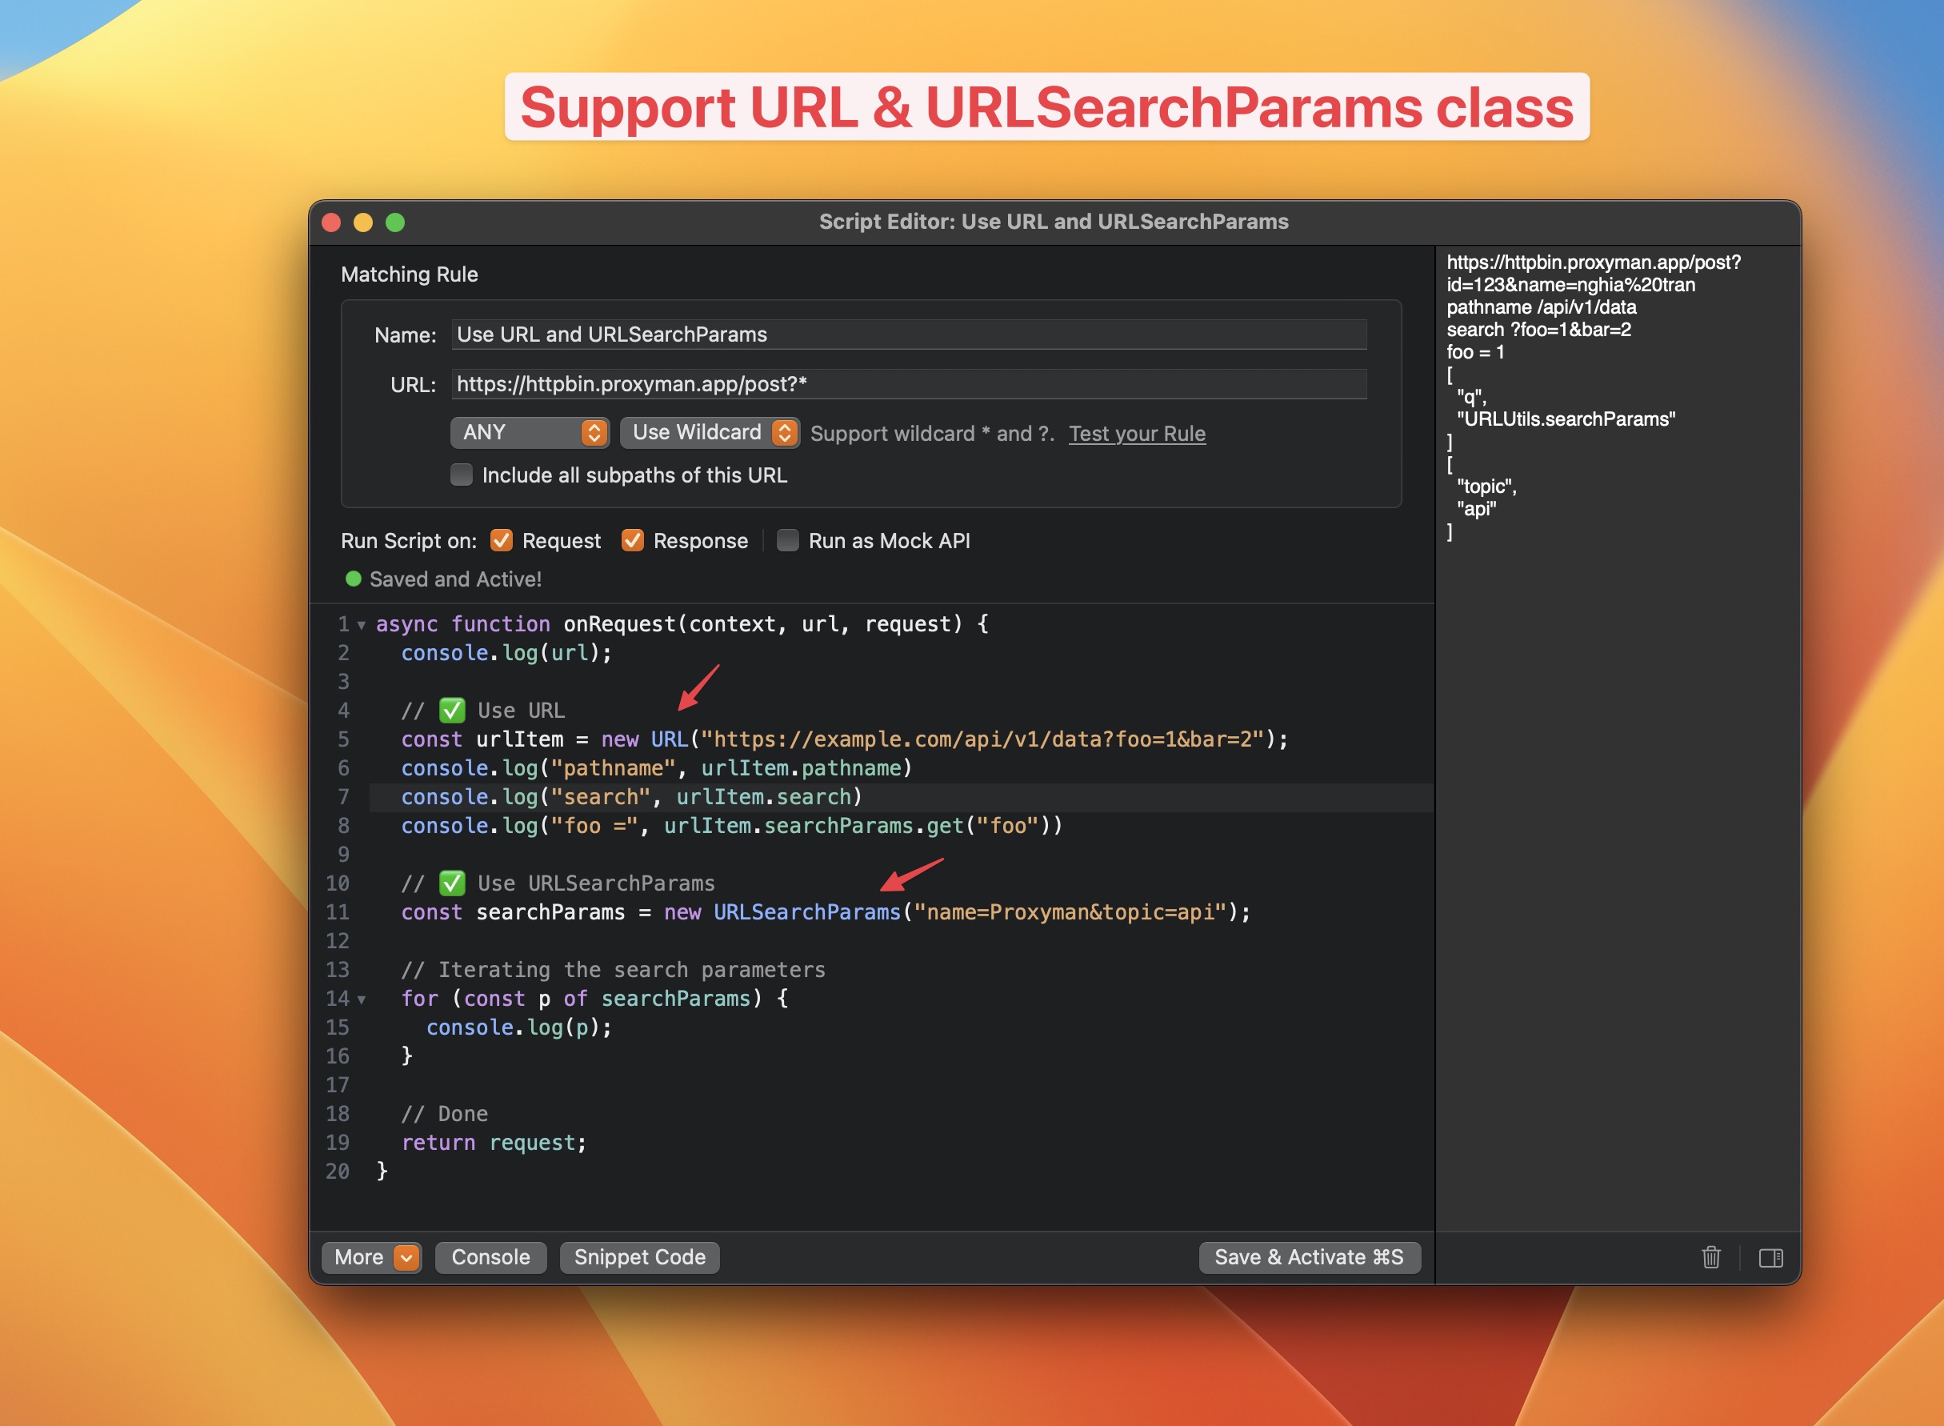The width and height of the screenshot is (1944, 1426).
Task: Close the Script Editor window
Action: [331, 222]
